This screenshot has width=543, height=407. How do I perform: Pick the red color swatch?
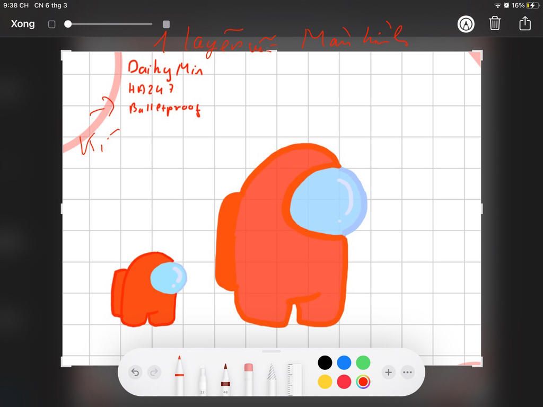[x=344, y=382]
